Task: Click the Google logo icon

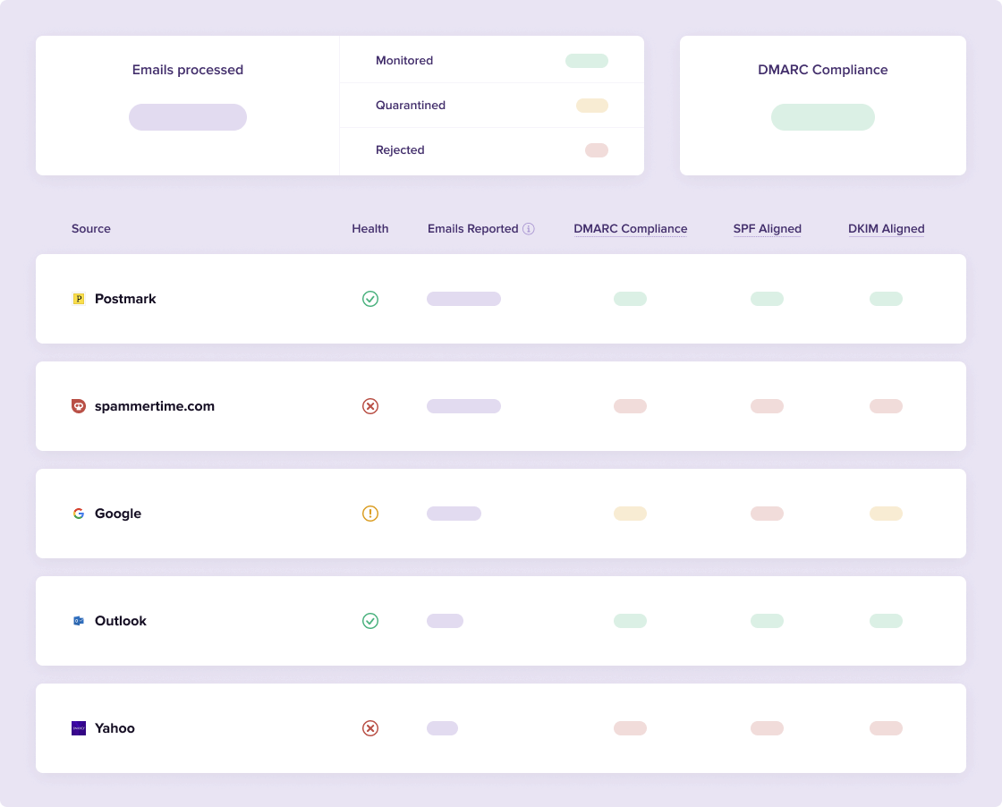Action: 79,514
